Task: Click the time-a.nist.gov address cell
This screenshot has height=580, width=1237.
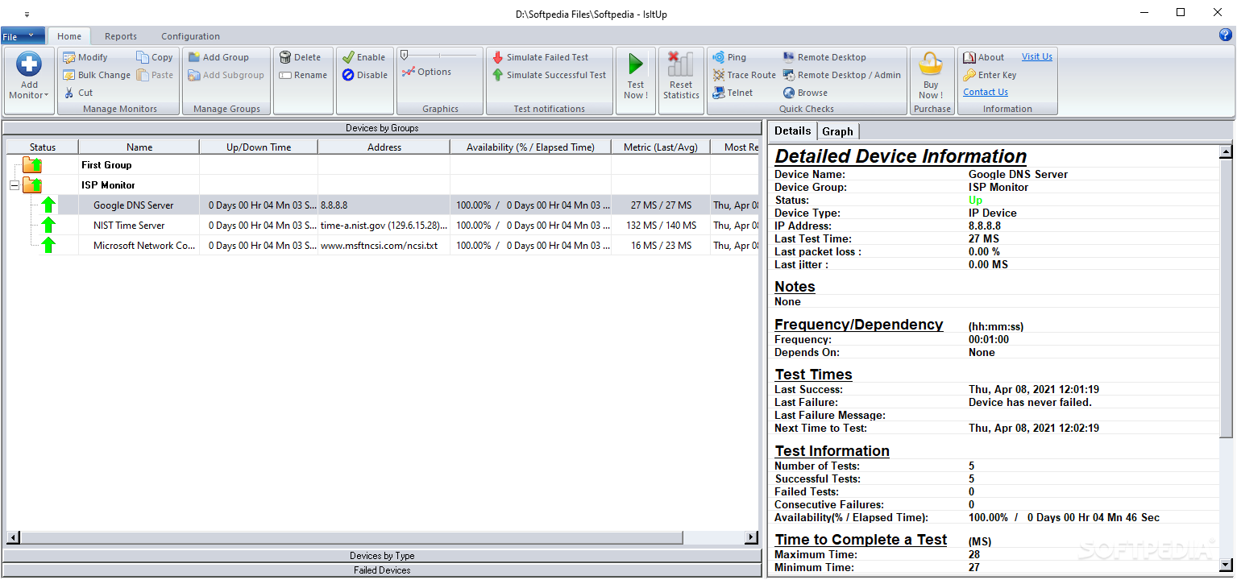Action: point(384,226)
